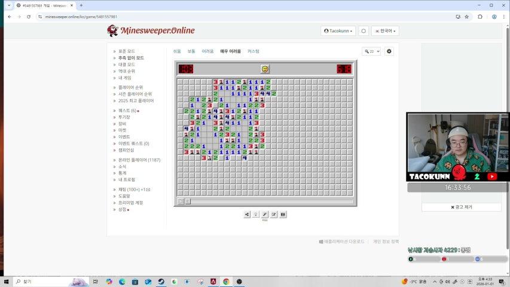510x287 pixels.
Task: Click the browser address bar URL
Action: pos(81,17)
